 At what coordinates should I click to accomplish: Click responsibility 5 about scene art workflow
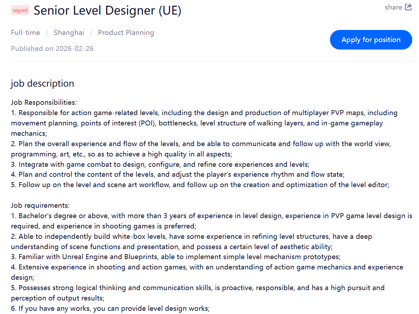pyautogui.click(x=200, y=185)
